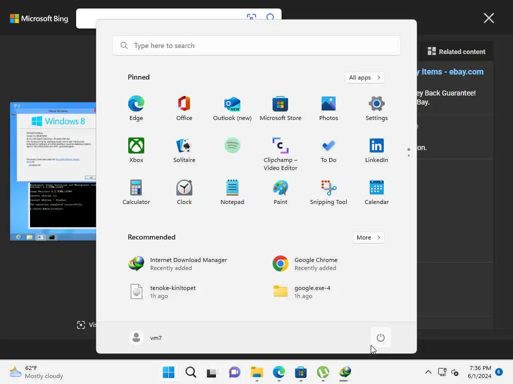Click the Bing search magnifier icon
Screen dimensions: 513x384
click(270, 17)
